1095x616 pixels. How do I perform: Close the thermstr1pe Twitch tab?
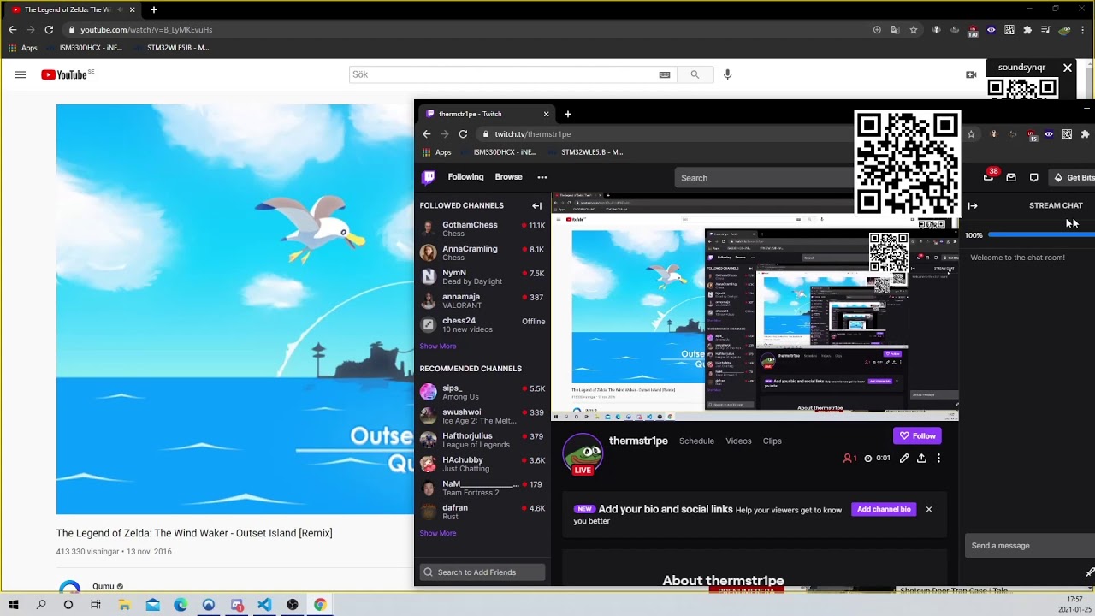point(546,114)
